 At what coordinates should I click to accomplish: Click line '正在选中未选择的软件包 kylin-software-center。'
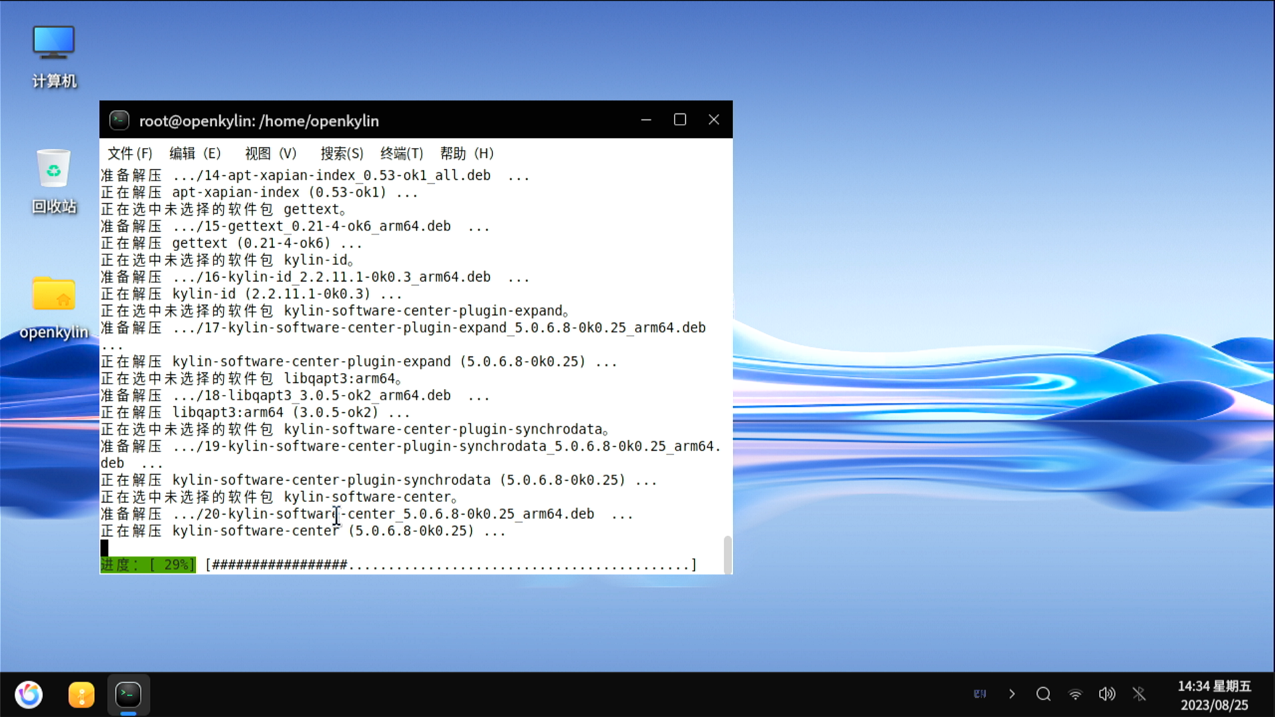279,497
